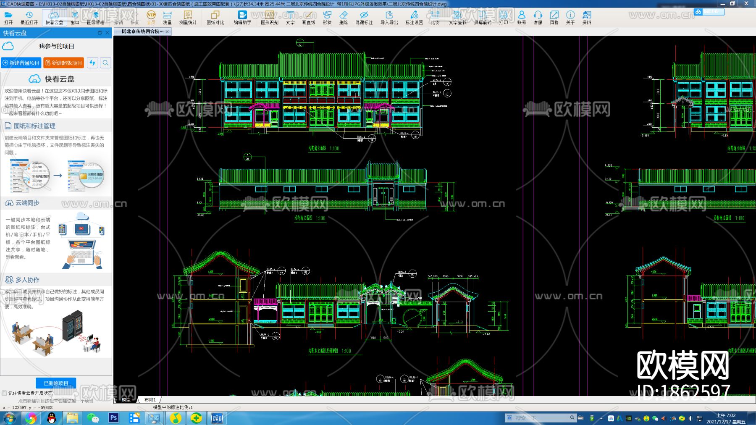Open the Photoshop icon in taskbar
The height and width of the screenshot is (425, 756).
(113, 418)
